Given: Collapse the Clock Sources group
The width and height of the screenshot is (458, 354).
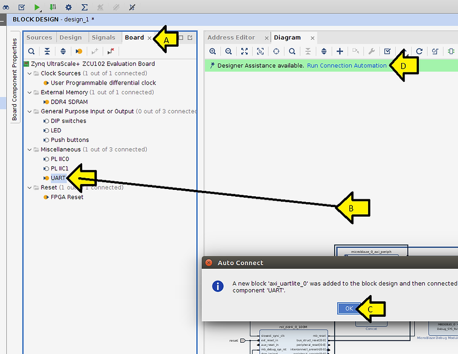Looking at the screenshot, I should (x=29, y=73).
